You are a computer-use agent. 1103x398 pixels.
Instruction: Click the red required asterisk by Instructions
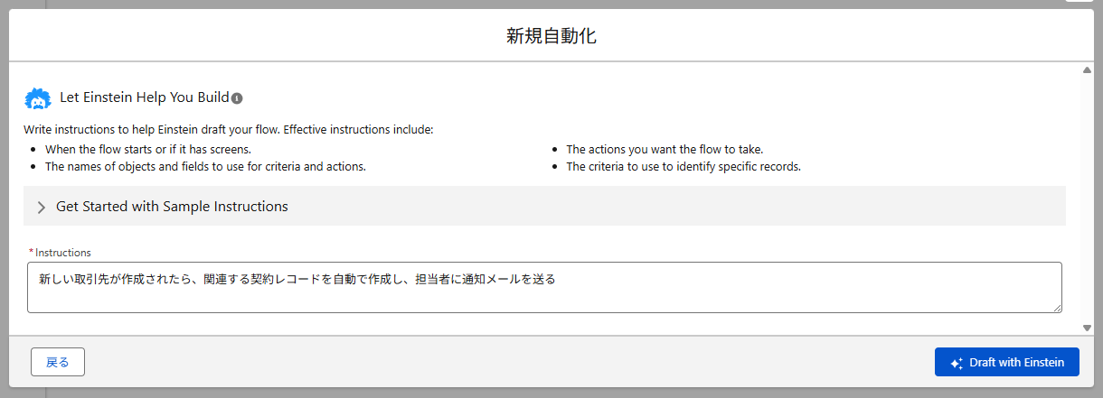(31, 253)
